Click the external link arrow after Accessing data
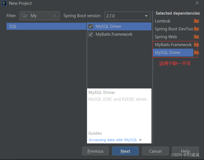The image size is (204, 160). coord(140,140)
